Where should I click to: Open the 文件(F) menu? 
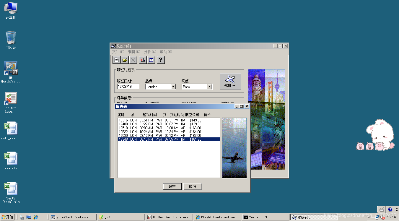coord(118,52)
